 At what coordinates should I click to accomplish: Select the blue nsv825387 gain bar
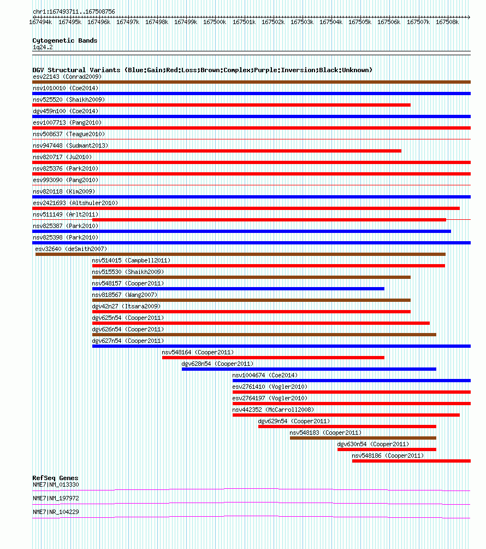tap(241, 231)
